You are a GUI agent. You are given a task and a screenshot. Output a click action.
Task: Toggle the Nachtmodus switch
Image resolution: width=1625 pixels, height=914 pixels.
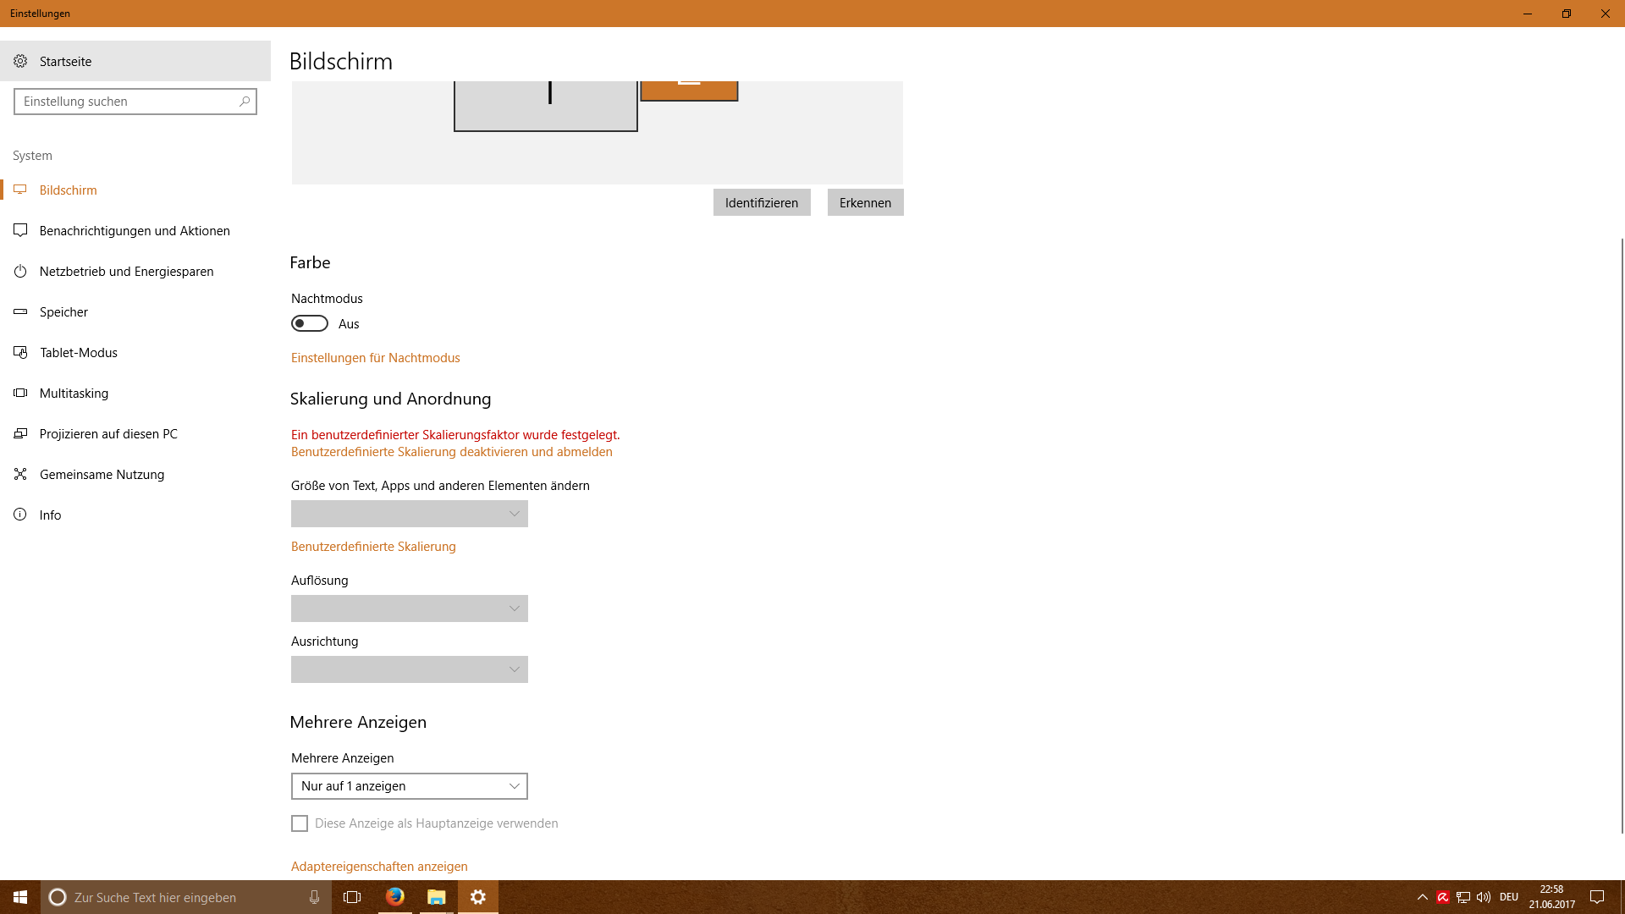(x=310, y=324)
